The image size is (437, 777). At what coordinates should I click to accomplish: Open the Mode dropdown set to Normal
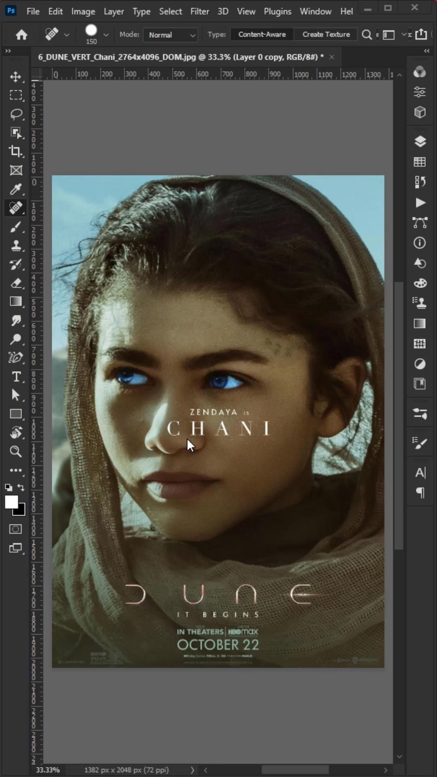[171, 35]
